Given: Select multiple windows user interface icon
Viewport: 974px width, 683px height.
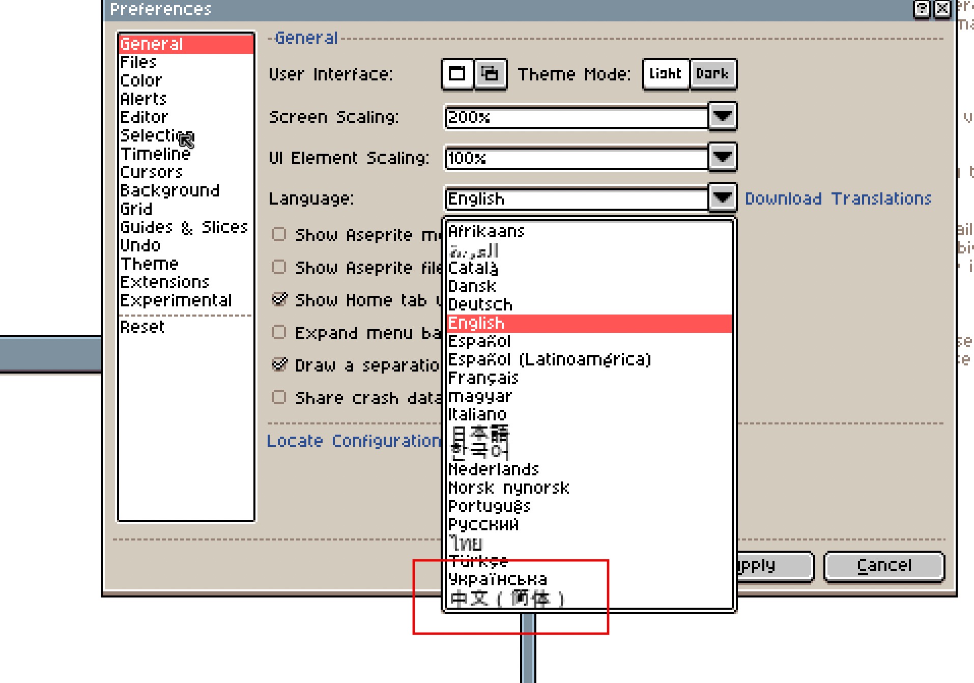Looking at the screenshot, I should tap(490, 74).
